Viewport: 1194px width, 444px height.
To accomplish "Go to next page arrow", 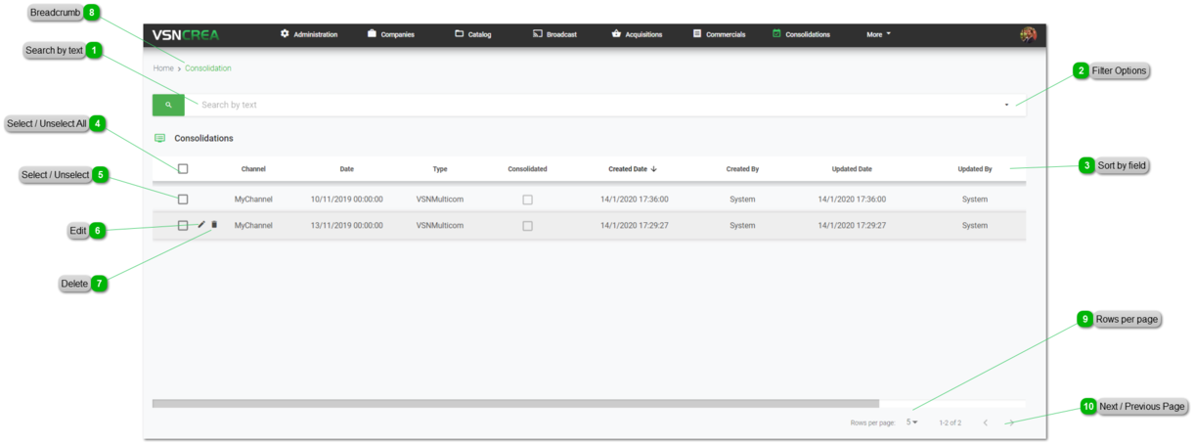I will (1011, 422).
